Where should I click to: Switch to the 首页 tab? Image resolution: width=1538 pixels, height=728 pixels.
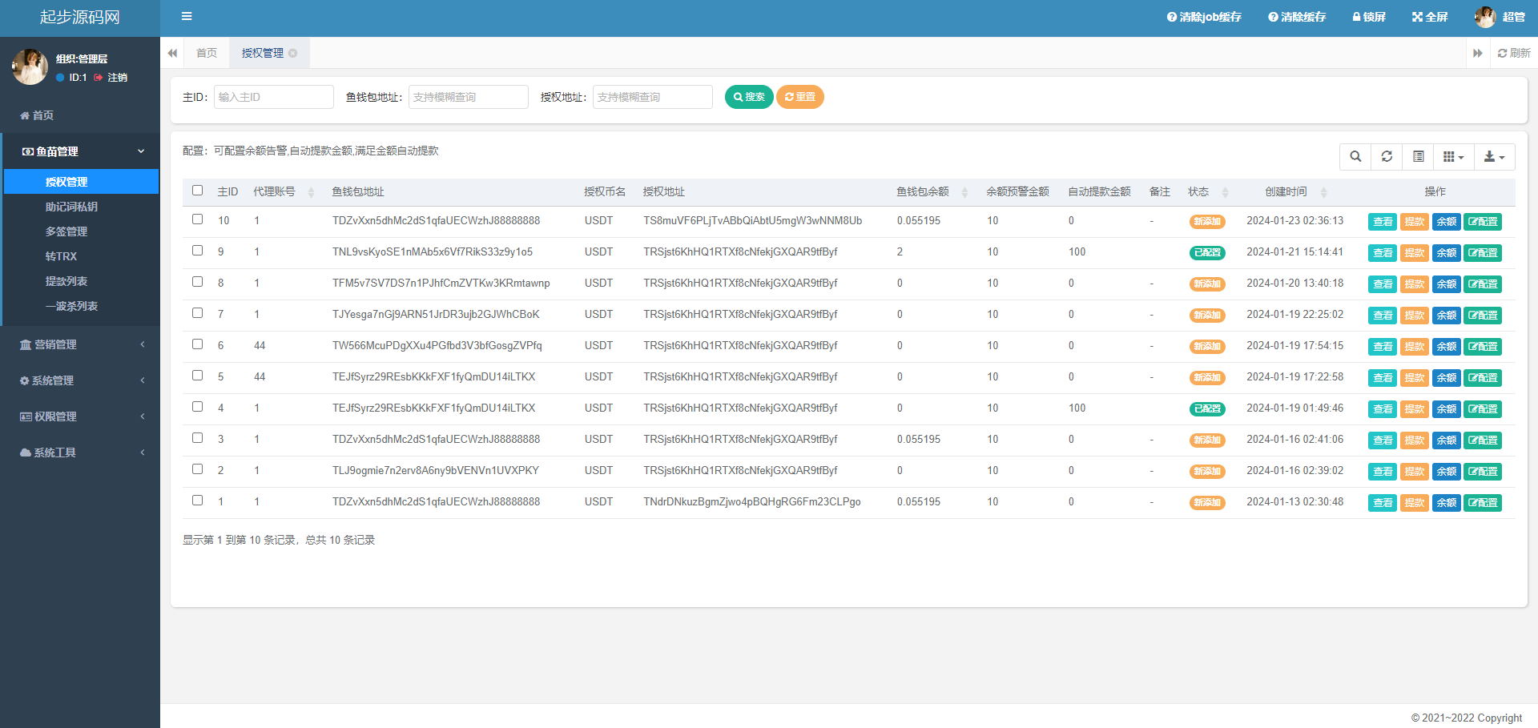[x=207, y=54]
